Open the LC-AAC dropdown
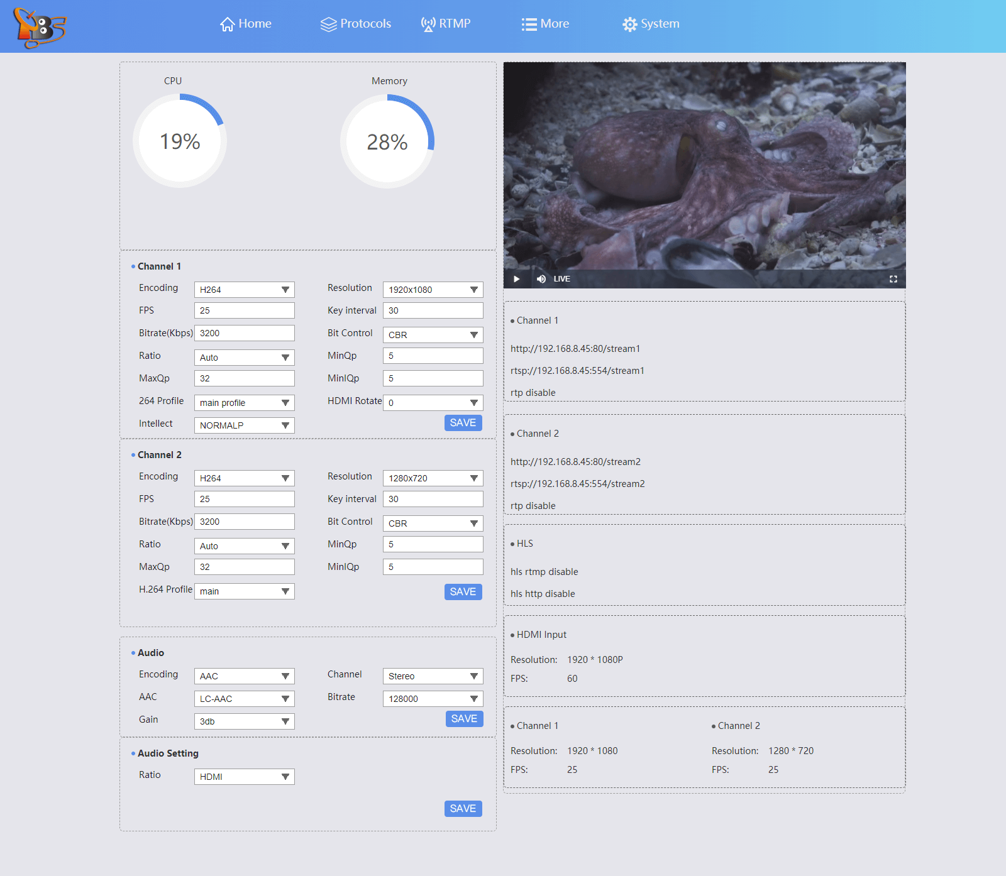This screenshot has height=876, width=1006. tap(245, 699)
